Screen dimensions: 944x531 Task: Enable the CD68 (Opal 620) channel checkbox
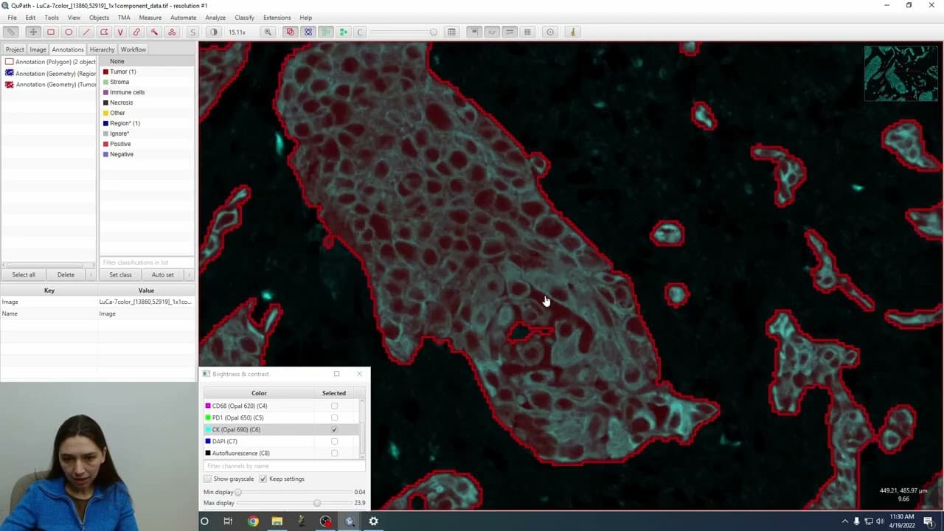334,406
